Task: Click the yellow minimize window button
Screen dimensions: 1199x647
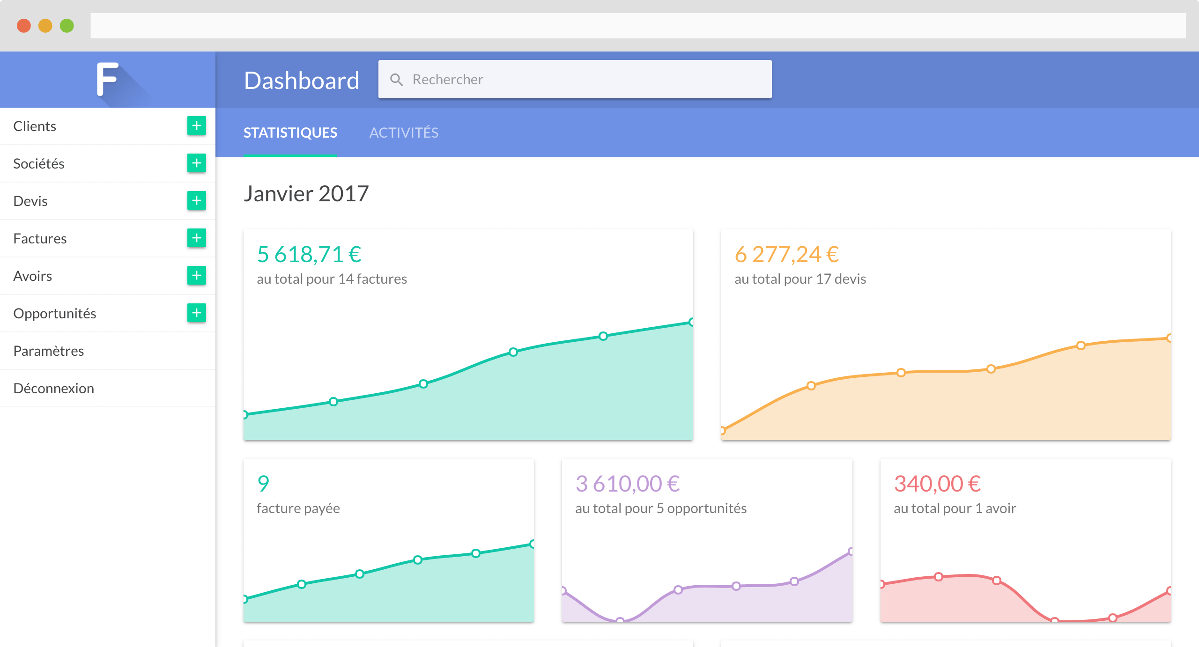Action: 45,26
